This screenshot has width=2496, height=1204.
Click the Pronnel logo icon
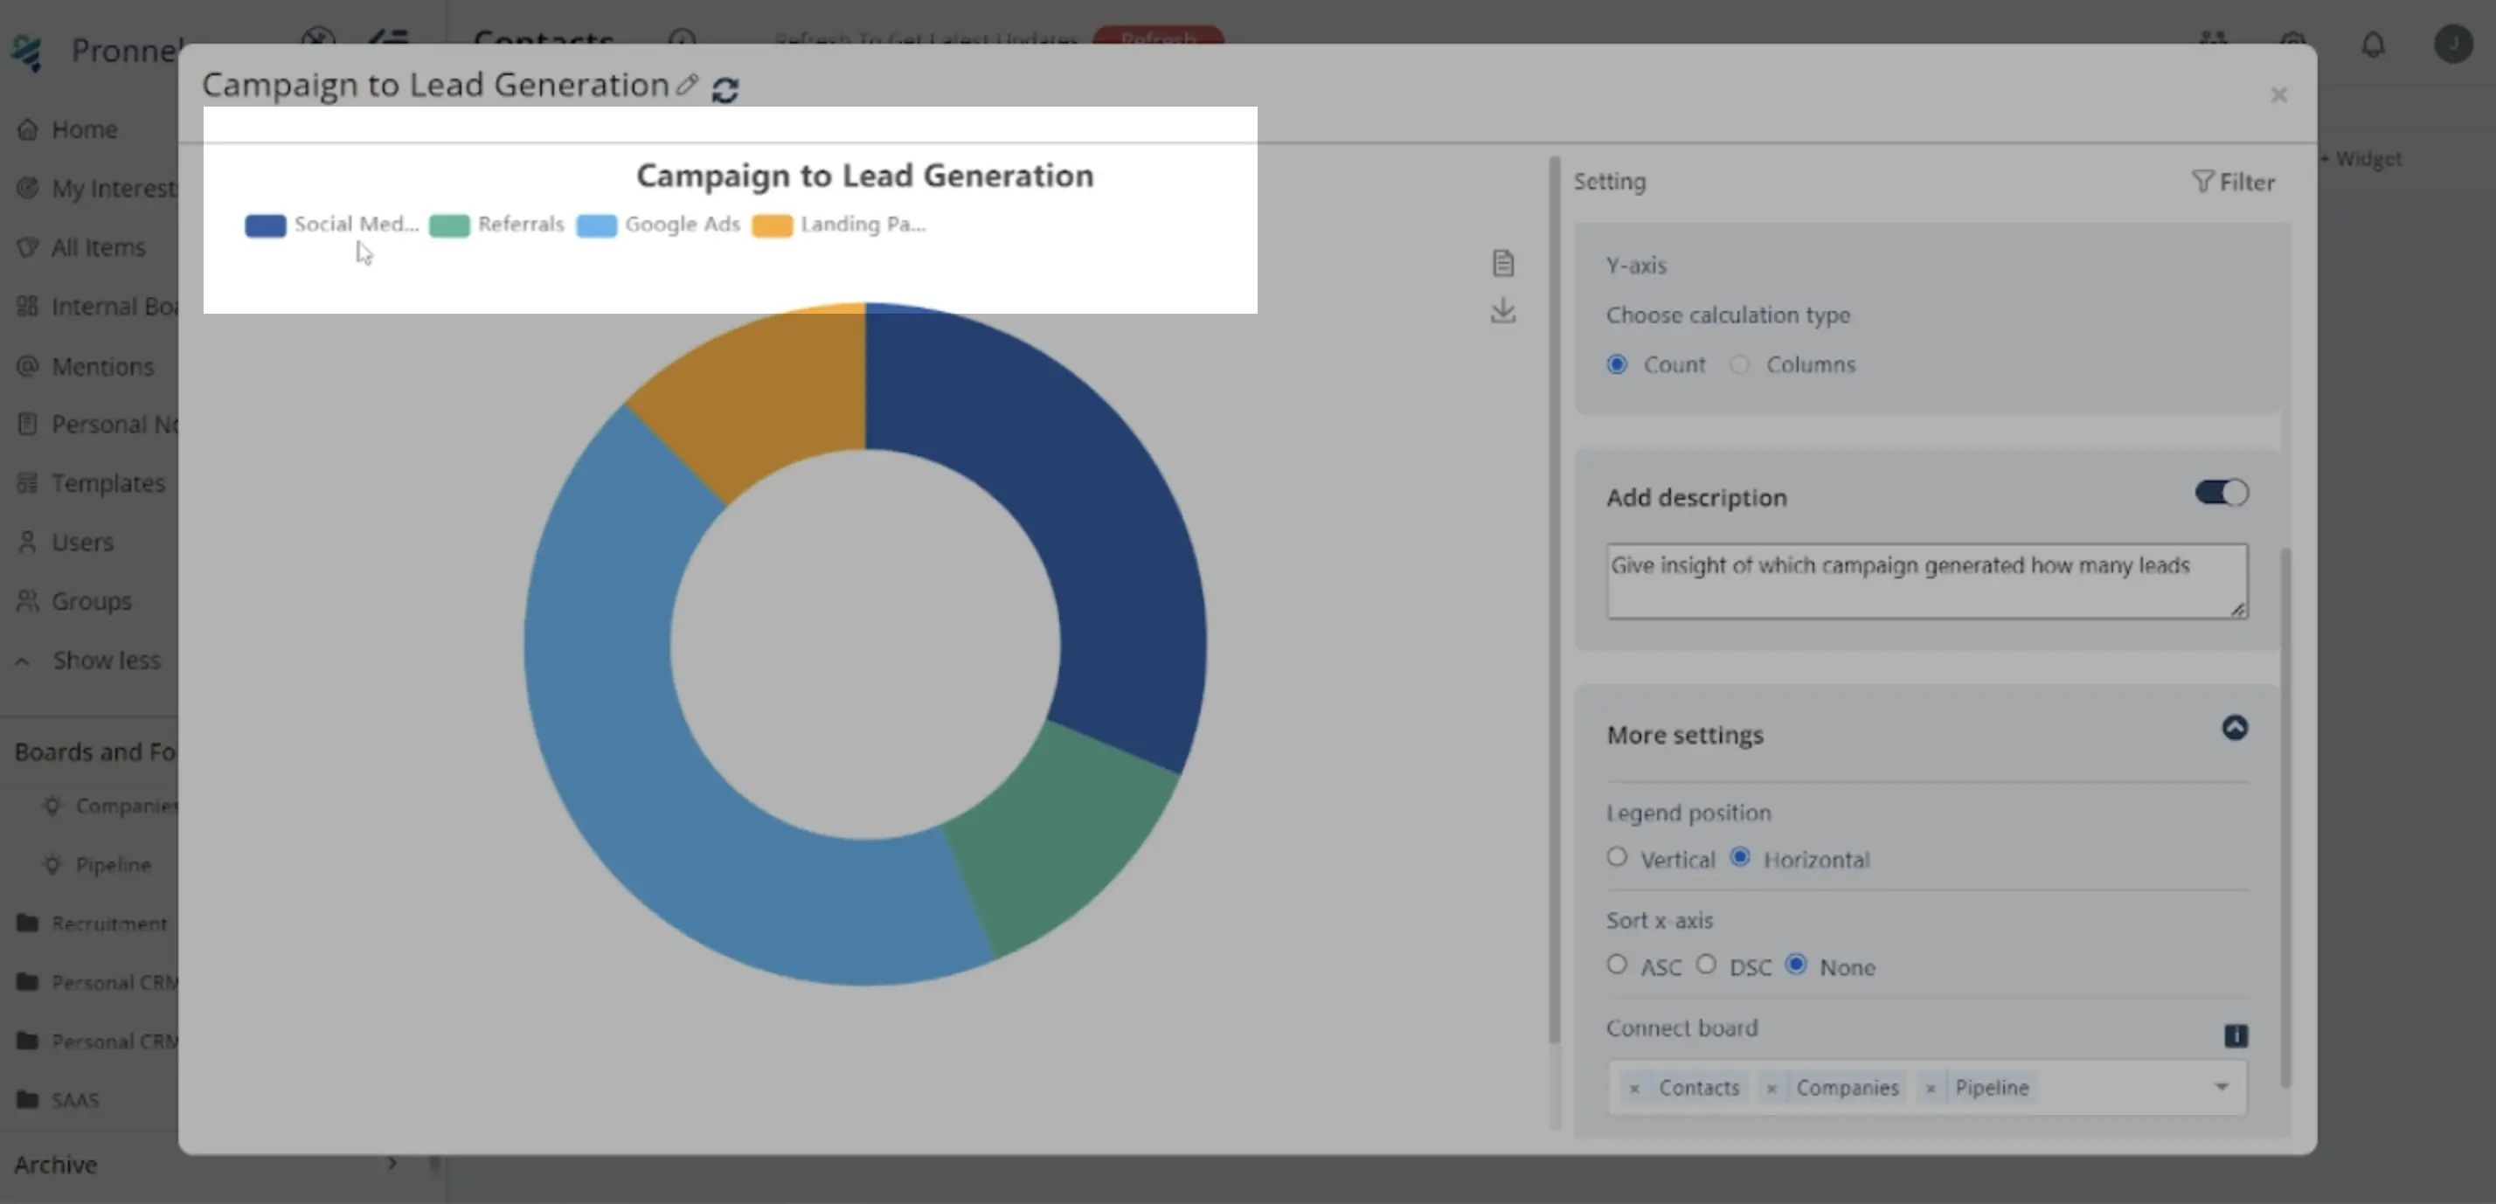pyautogui.click(x=27, y=52)
